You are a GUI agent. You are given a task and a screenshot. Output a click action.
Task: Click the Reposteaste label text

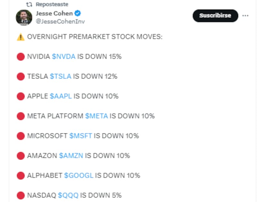tap(52, 5)
